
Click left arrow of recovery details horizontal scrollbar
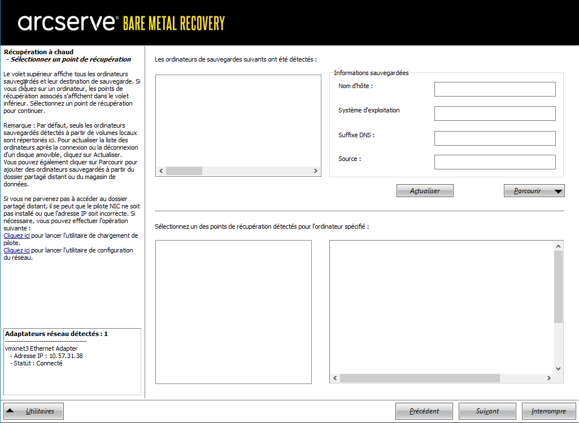click(x=336, y=378)
